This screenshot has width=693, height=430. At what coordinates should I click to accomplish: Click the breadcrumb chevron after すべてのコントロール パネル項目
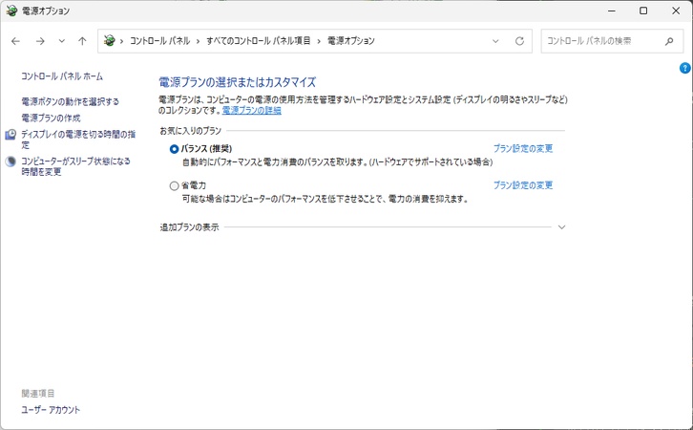click(x=319, y=41)
